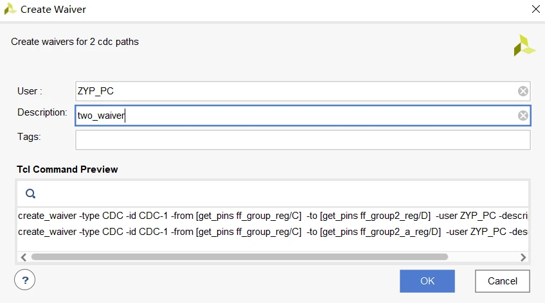Click the Tcl Command Preview heading
The width and height of the screenshot is (545, 303).
[x=67, y=169]
